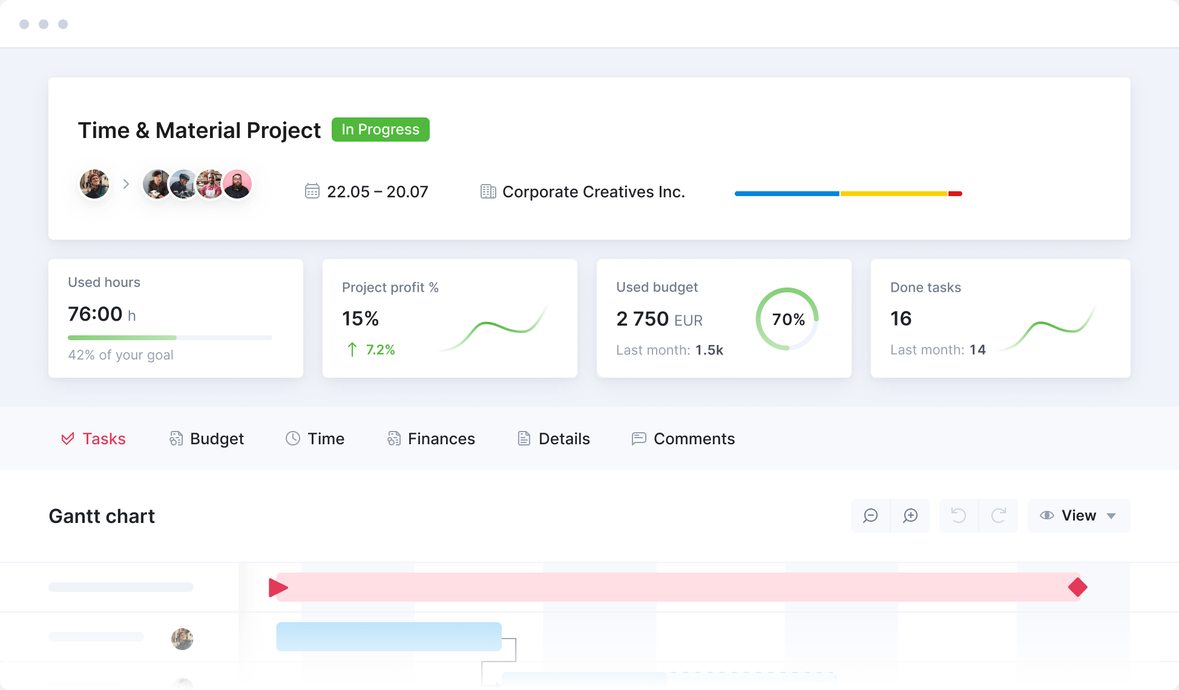Click the red project timeline bar in the Gantt chart

tap(666, 586)
